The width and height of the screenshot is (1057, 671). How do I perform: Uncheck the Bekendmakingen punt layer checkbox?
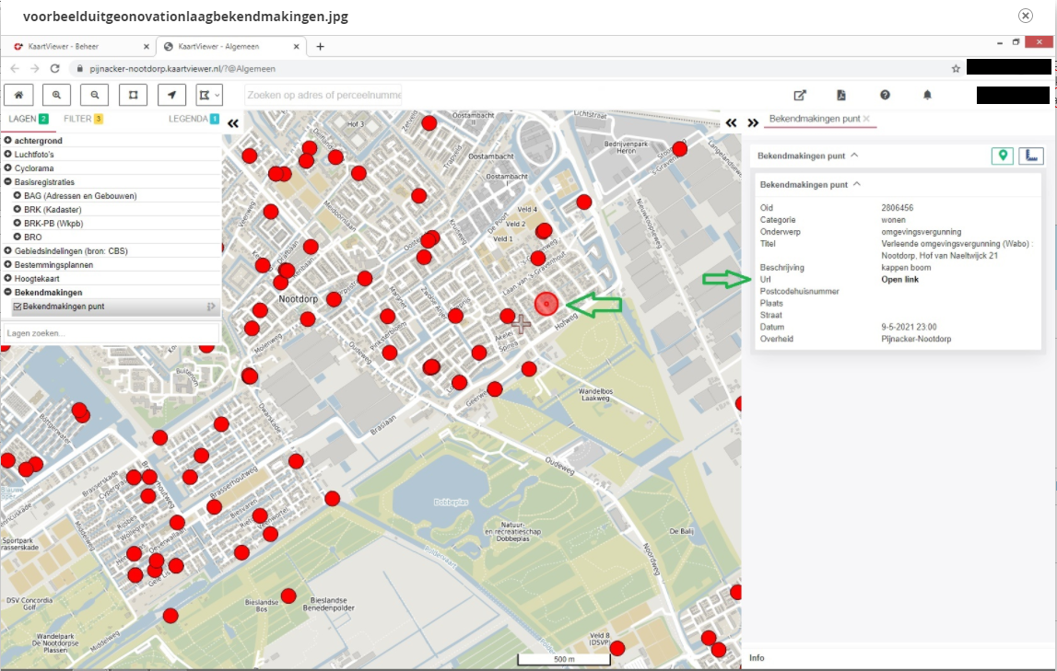pyautogui.click(x=18, y=307)
